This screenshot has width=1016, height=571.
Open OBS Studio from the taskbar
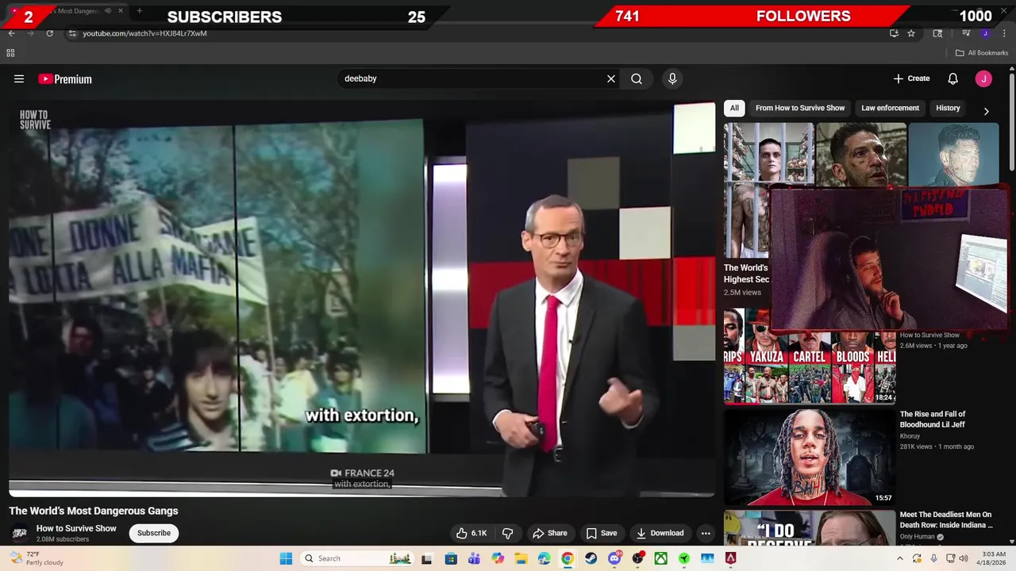tap(637, 558)
